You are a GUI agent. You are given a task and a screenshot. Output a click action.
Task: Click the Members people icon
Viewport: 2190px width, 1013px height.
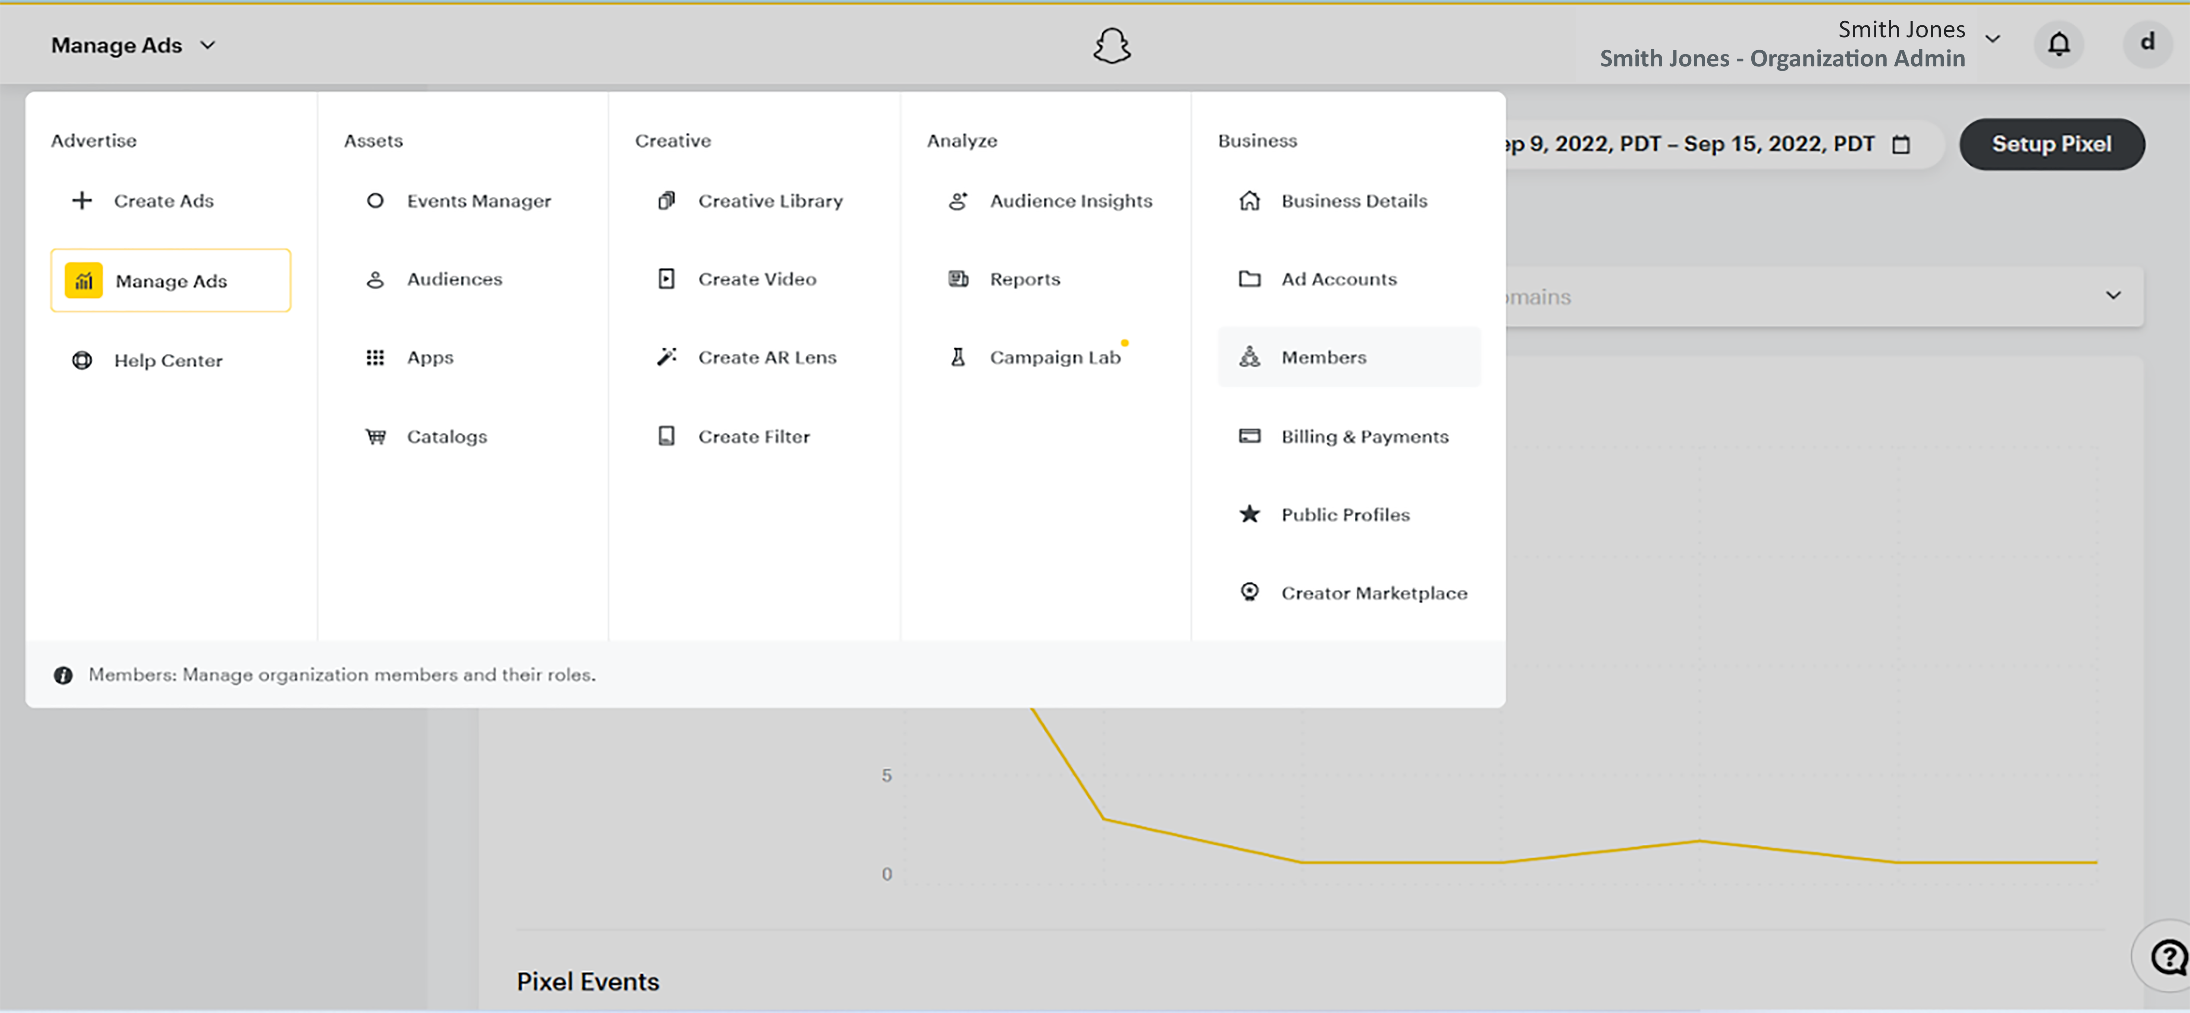(x=1250, y=357)
